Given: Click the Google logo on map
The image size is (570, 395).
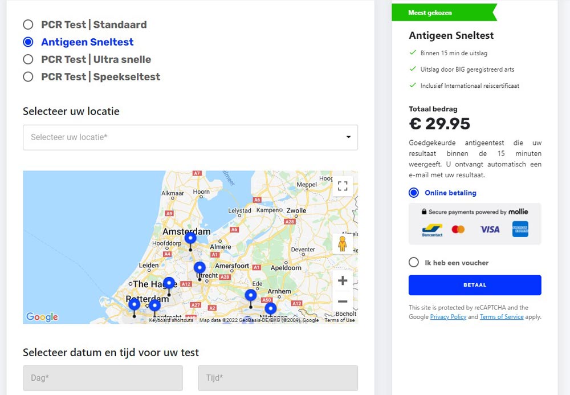Looking at the screenshot, I should (x=42, y=317).
